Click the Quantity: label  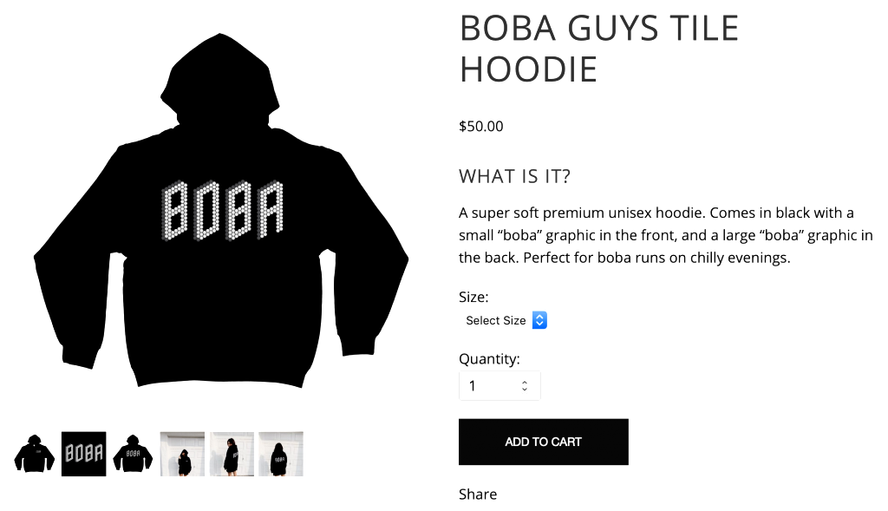(x=489, y=358)
